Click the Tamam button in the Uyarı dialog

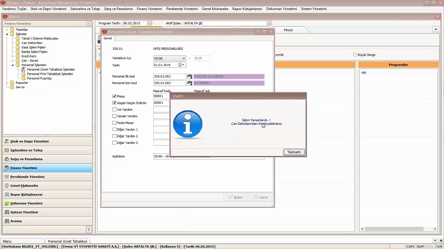[294, 152]
